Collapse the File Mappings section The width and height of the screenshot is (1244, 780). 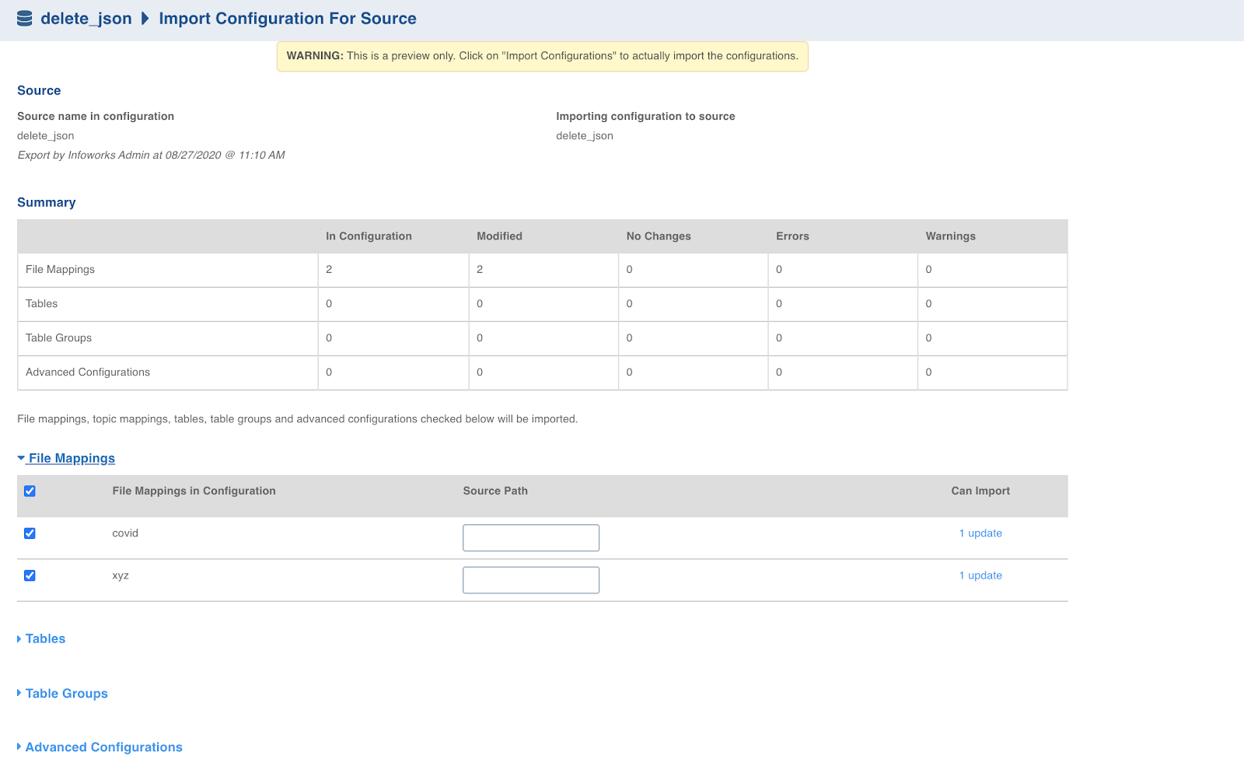pos(66,459)
